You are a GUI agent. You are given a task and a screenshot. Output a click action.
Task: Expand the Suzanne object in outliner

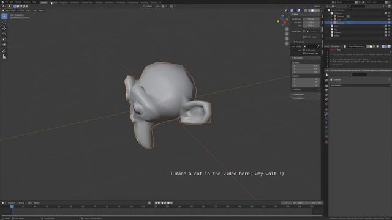pos(332,23)
